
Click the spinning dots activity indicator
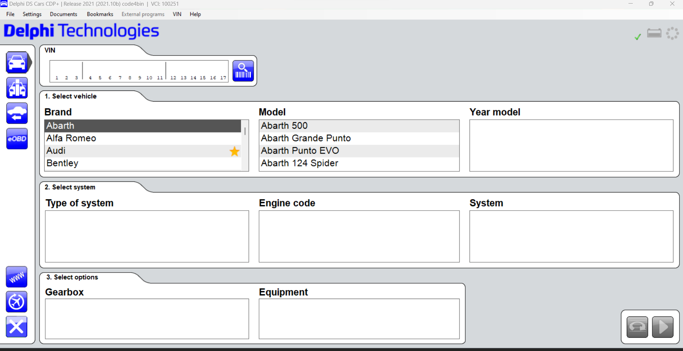pos(672,33)
